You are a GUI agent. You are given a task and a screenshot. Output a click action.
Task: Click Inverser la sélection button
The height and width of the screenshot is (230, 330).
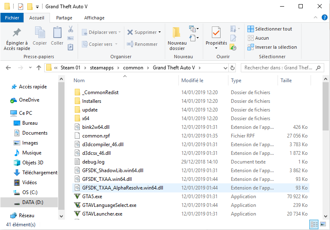tap(272, 47)
